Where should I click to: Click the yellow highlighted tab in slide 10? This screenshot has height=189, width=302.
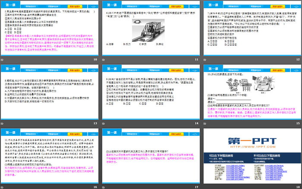75,6
